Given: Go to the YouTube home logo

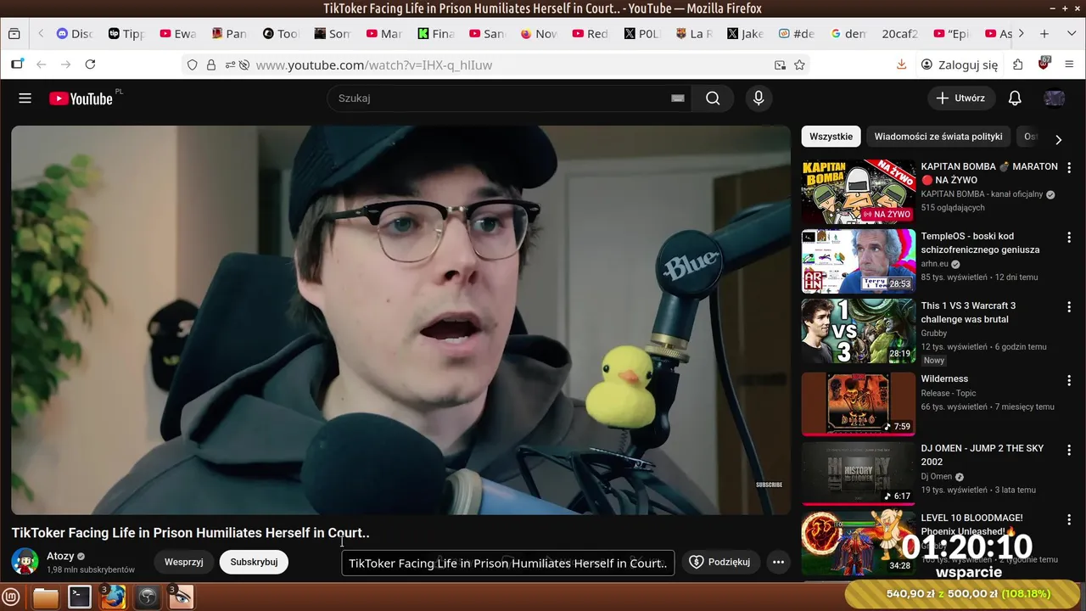Looking at the screenshot, I should pyautogui.click(x=81, y=98).
